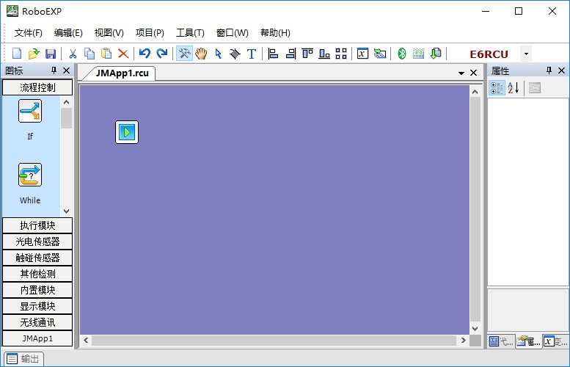Expand the 执行模块 category

[x=37, y=225]
